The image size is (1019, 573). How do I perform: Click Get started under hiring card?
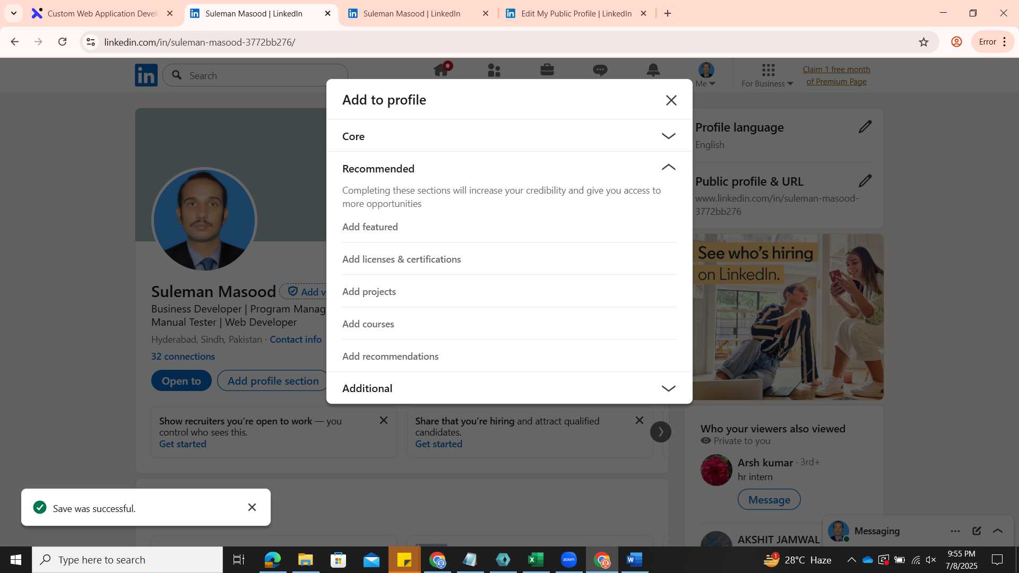[438, 444]
